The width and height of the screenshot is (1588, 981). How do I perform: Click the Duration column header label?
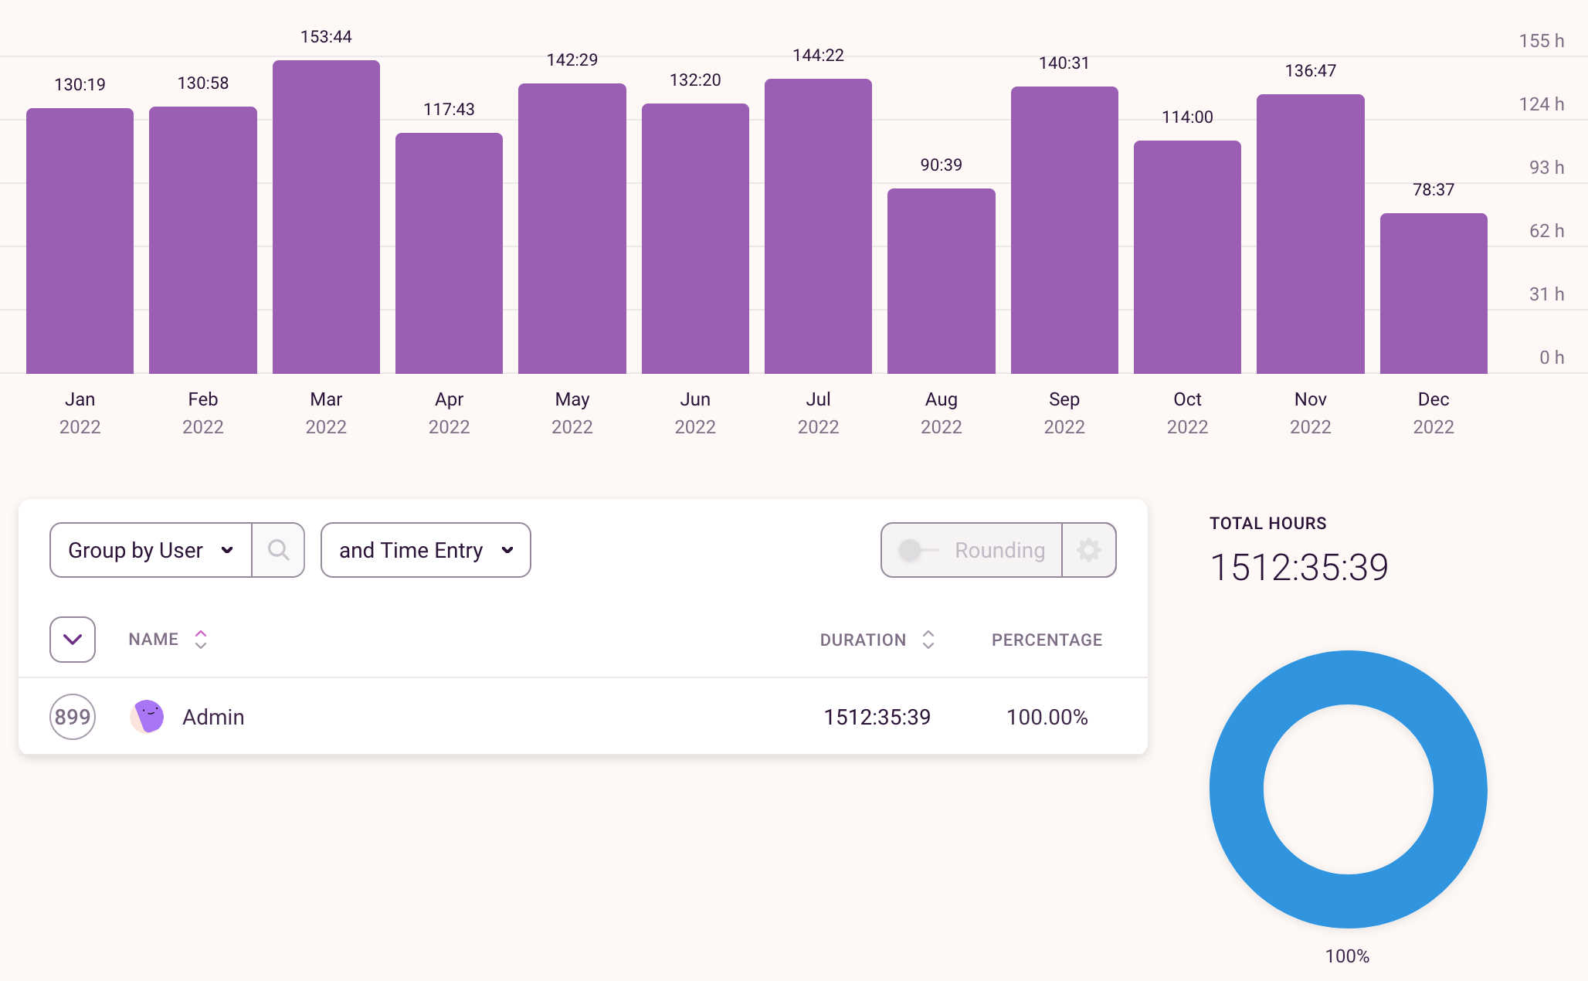click(863, 640)
